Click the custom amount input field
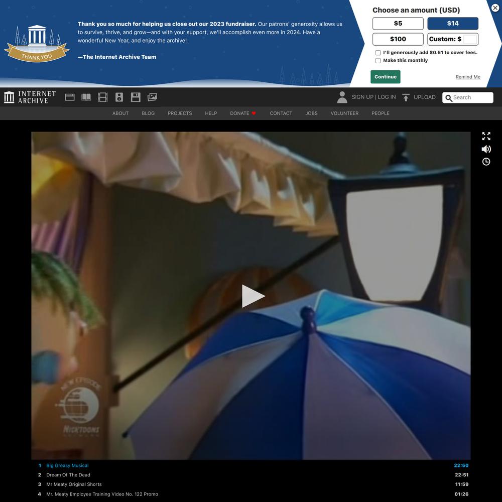 470,39
